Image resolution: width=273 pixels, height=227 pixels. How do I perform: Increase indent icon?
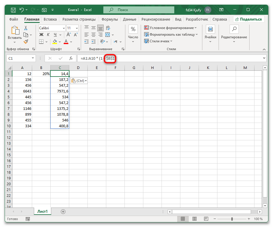pos(94,42)
